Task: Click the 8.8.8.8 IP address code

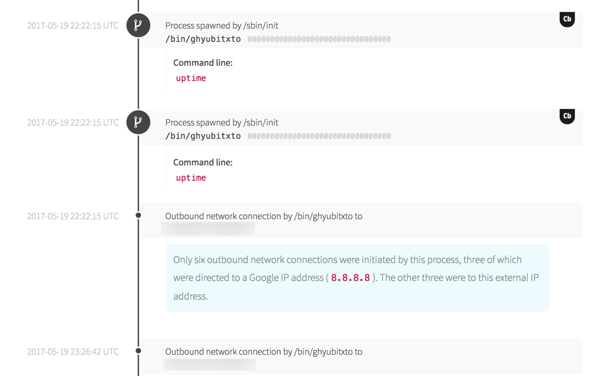Action: click(350, 278)
